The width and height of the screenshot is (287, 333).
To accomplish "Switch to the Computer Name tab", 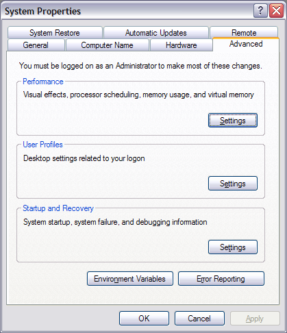I will click(107, 45).
